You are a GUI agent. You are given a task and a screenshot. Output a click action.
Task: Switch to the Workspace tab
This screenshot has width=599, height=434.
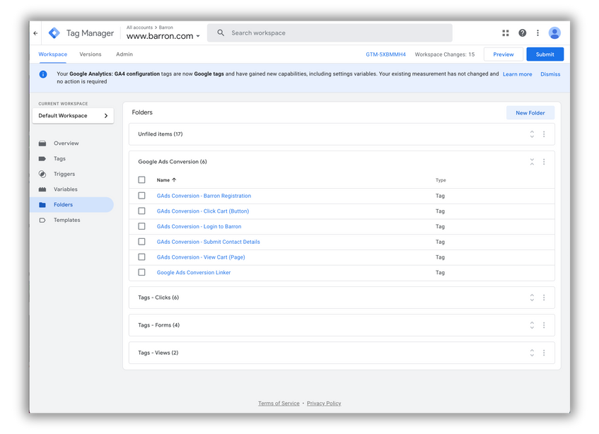pyautogui.click(x=53, y=54)
